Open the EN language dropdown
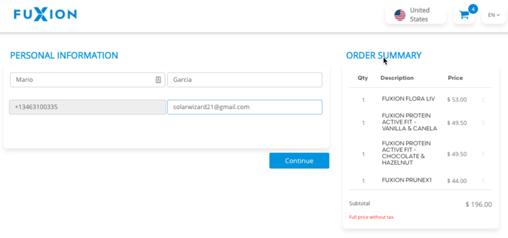The width and height of the screenshot is (508, 238). (x=493, y=15)
